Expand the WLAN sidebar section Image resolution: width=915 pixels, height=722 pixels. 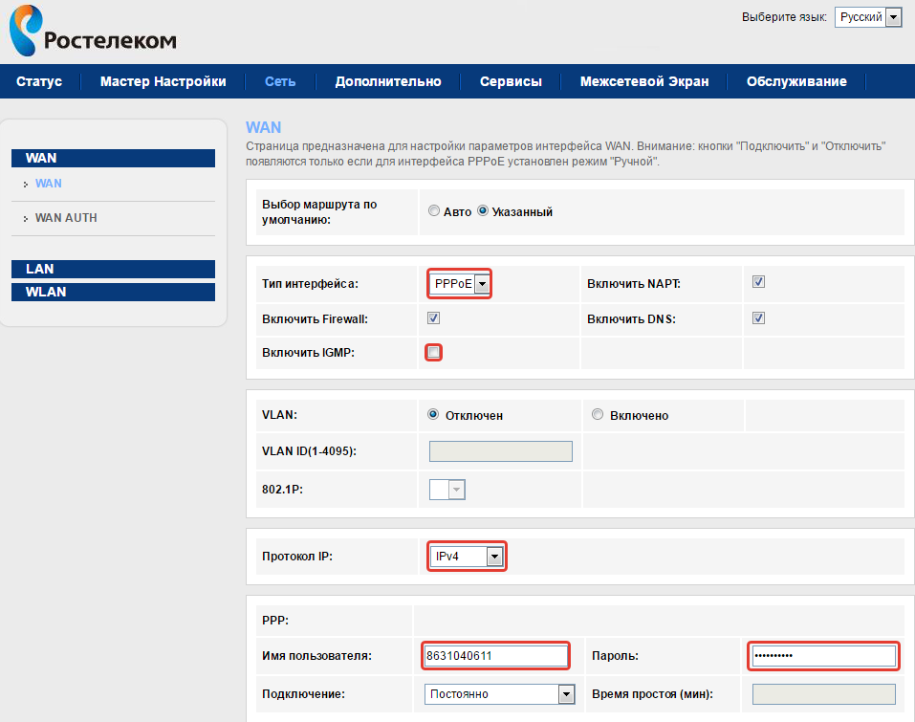112,292
